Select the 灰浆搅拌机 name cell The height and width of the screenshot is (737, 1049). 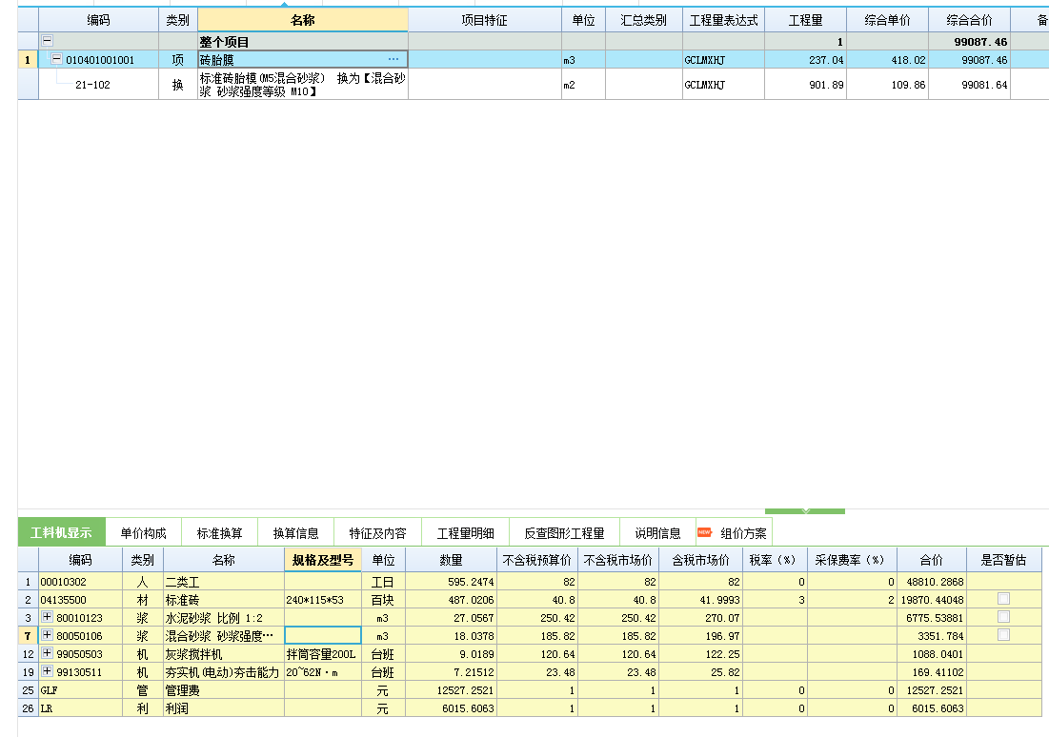pos(224,653)
